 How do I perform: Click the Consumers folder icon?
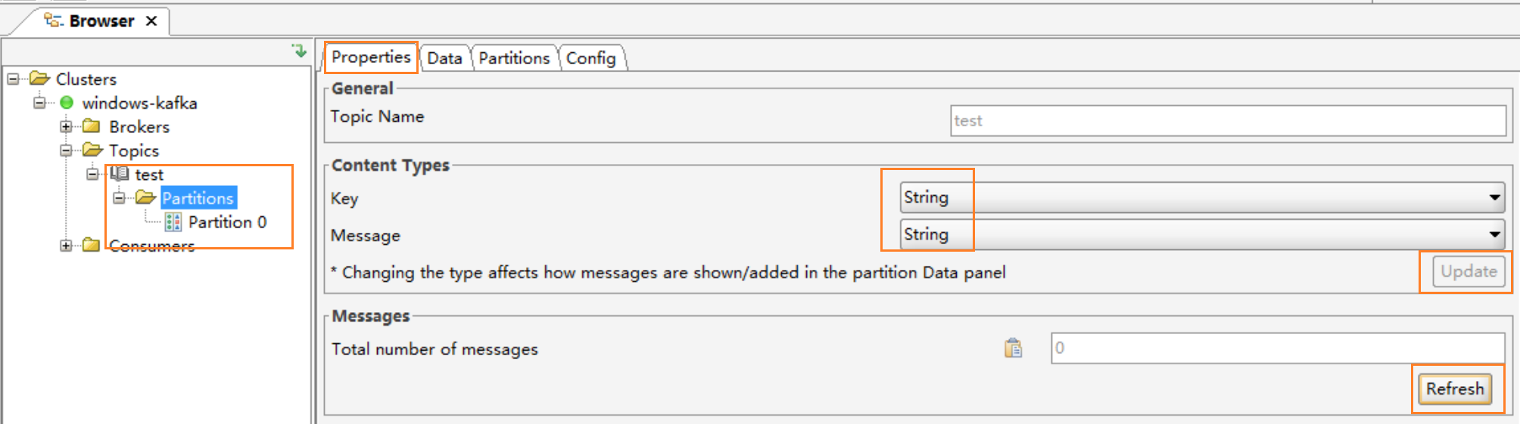(x=92, y=245)
